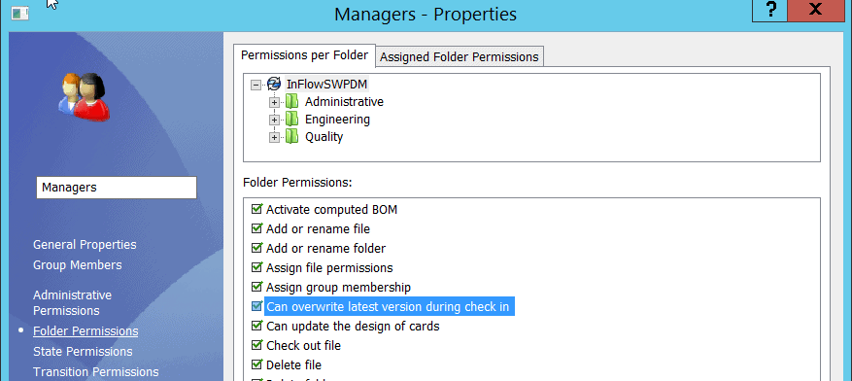Open General Properties page
The height and width of the screenshot is (381, 852).
coord(85,245)
